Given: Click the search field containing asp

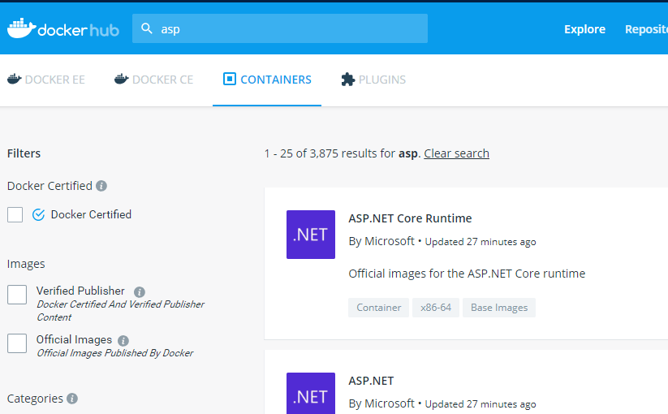Looking at the screenshot, I should 280,28.
